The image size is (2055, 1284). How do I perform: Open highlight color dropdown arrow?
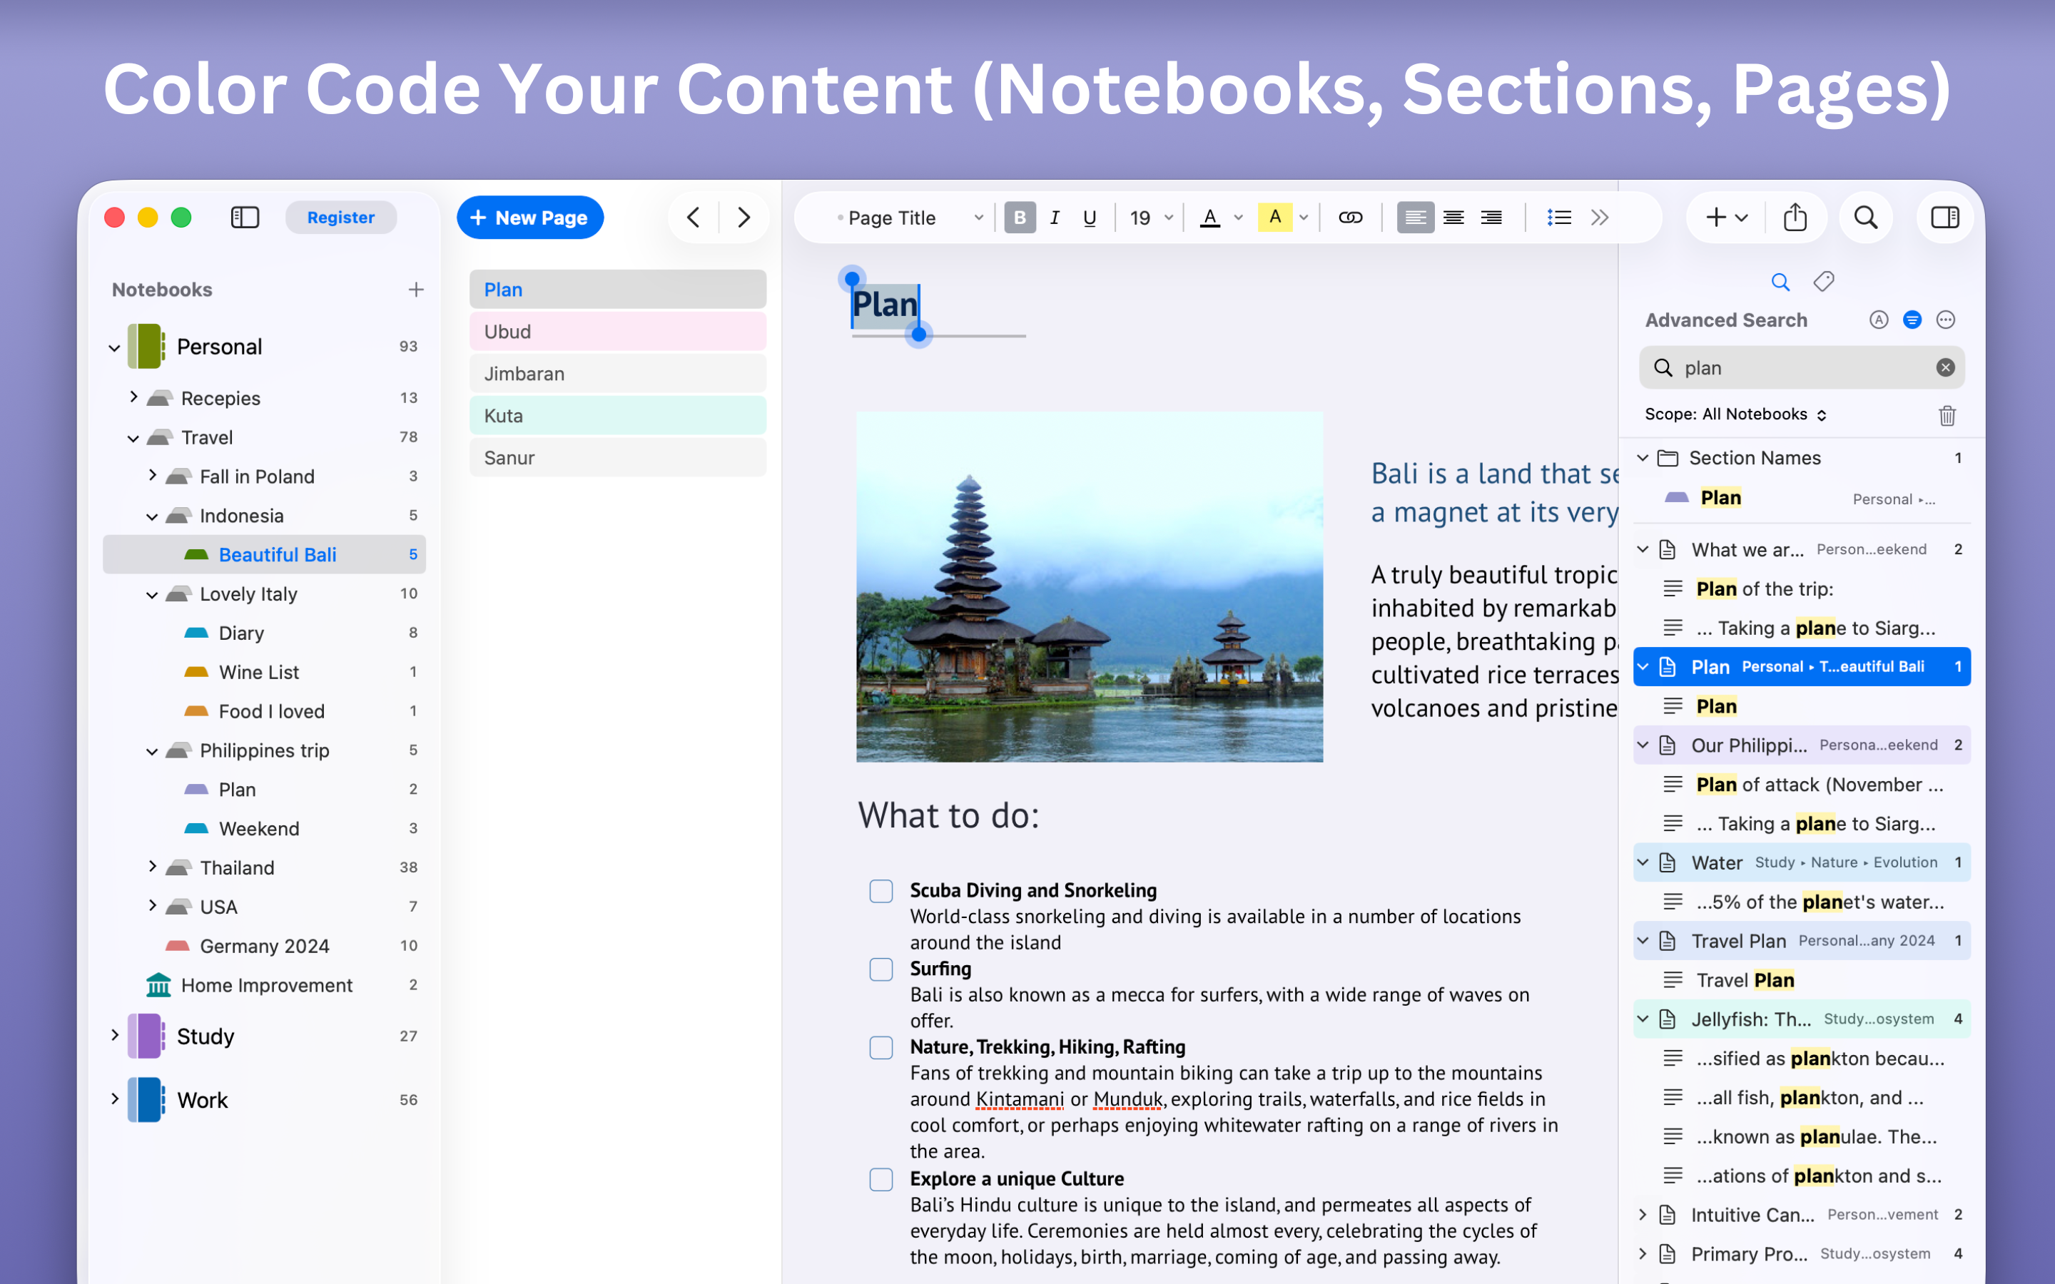point(1304,218)
